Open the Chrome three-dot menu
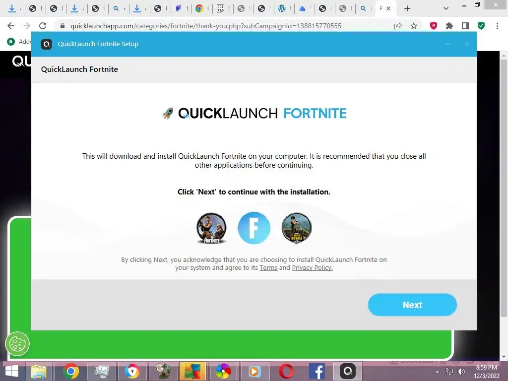 point(497,26)
